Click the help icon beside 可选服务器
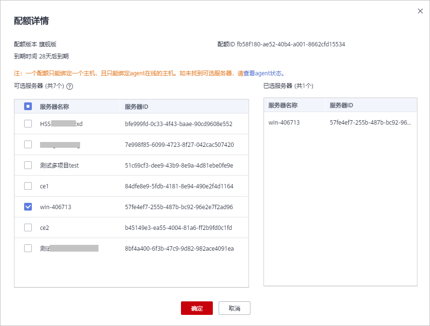430x326 pixels. (x=69, y=86)
